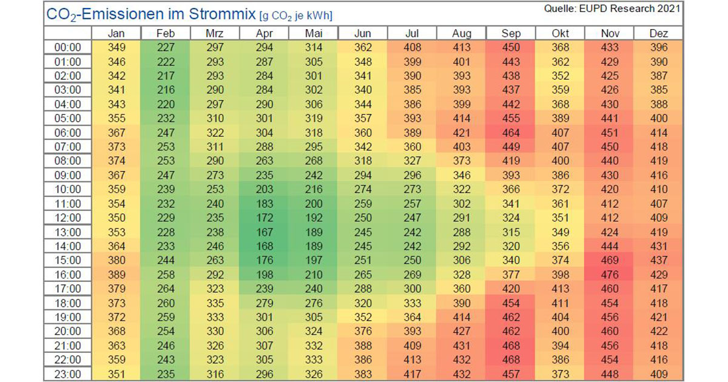
Task: Click the Sep column header
Action: 511,33
